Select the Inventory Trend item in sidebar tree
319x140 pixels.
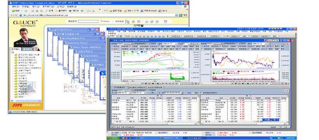pyautogui.click(x=27, y=65)
